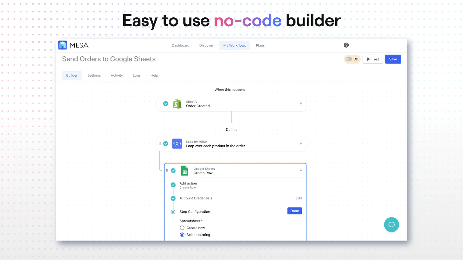
Task: Open the help question mark icon
Action: (x=346, y=45)
